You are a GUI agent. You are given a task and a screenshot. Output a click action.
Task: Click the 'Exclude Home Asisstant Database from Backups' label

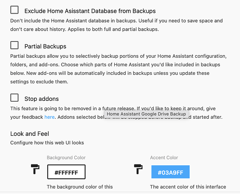[x=90, y=11]
